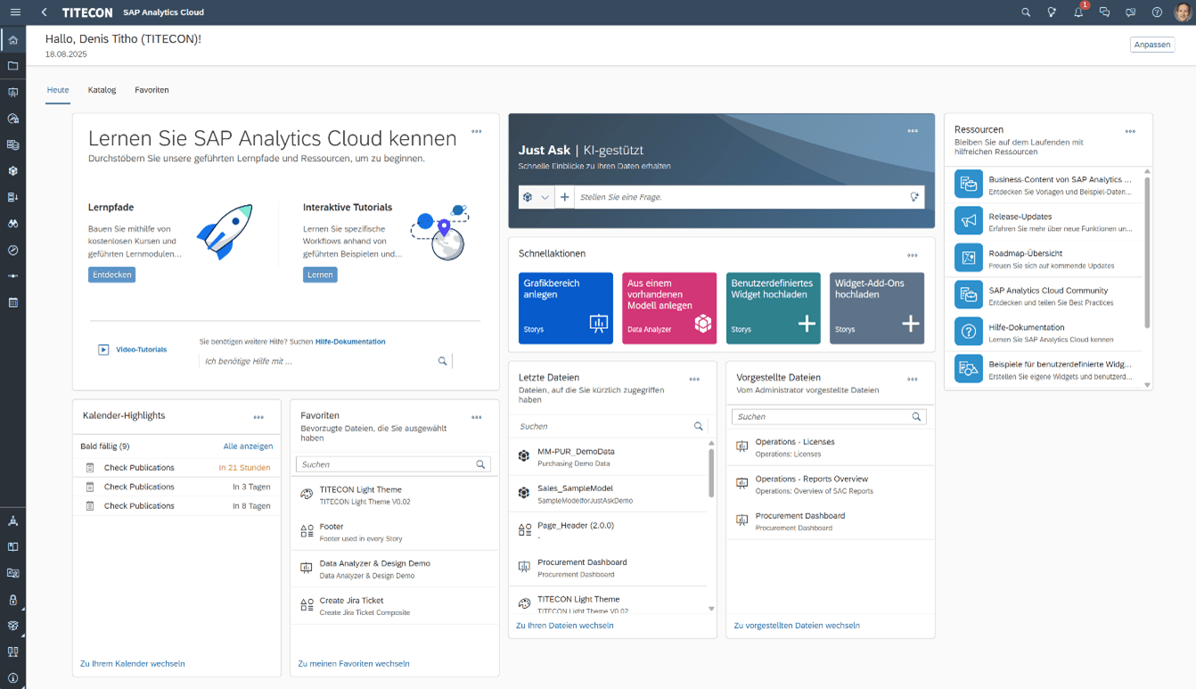Open the info icon at sidebar bottom
The width and height of the screenshot is (1196, 689).
pyautogui.click(x=12, y=678)
